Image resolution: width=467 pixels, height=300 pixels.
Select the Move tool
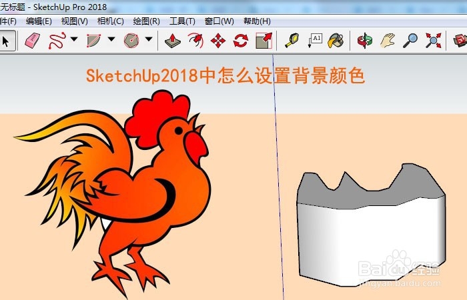click(218, 41)
